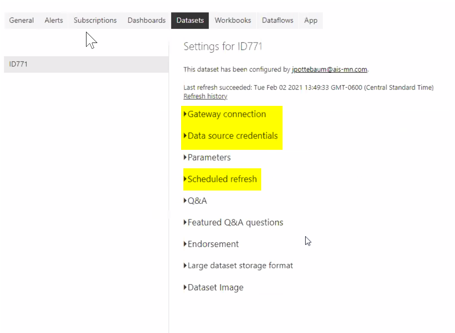Viewport: 455px width, 333px height.
Task: Expand the Scheduled refresh section
Action: pos(220,179)
